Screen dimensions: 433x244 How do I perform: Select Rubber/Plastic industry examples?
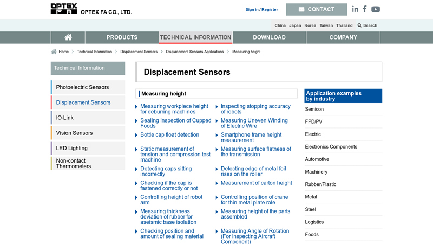pyautogui.click(x=320, y=184)
